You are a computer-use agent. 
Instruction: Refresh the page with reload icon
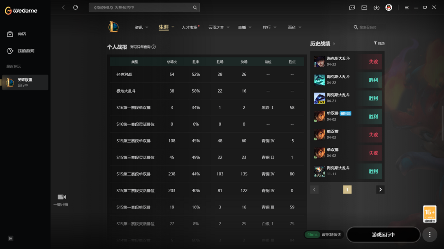click(75, 8)
